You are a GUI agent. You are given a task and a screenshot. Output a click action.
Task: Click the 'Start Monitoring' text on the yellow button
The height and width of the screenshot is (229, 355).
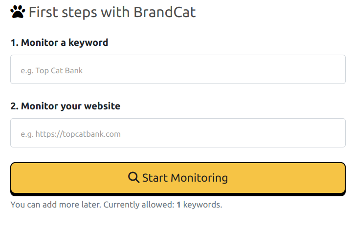185,178
